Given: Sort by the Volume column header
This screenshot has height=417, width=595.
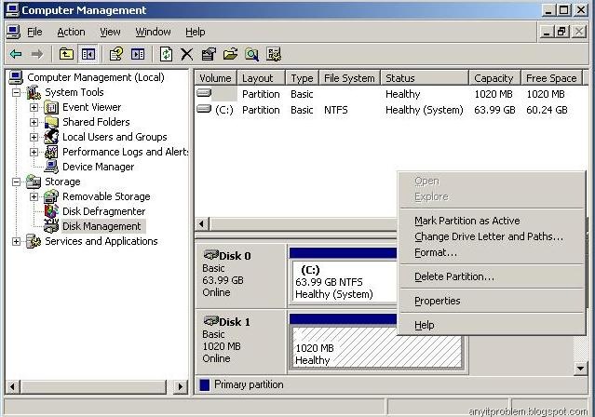Looking at the screenshot, I should 215,78.
